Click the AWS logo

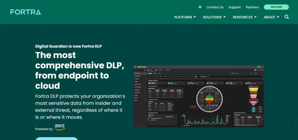pos(60,127)
